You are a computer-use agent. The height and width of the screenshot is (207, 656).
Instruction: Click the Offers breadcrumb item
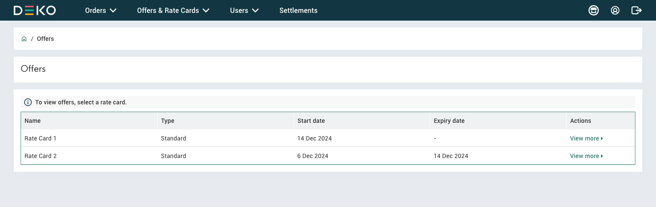[x=45, y=39]
